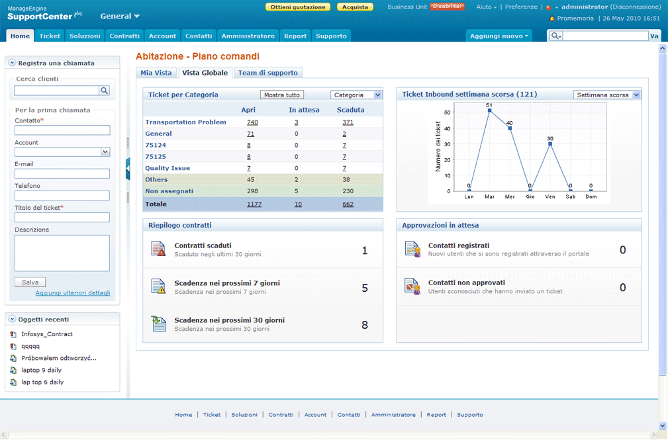This screenshot has width=668, height=440.
Task: Click the Ven data point labeled 30
Action: [550, 144]
